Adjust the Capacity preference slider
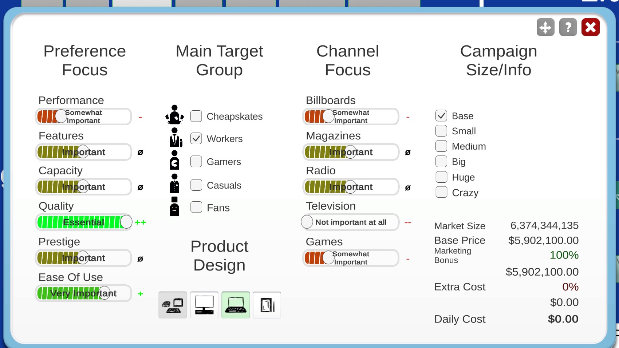The width and height of the screenshot is (619, 348). 83,187
